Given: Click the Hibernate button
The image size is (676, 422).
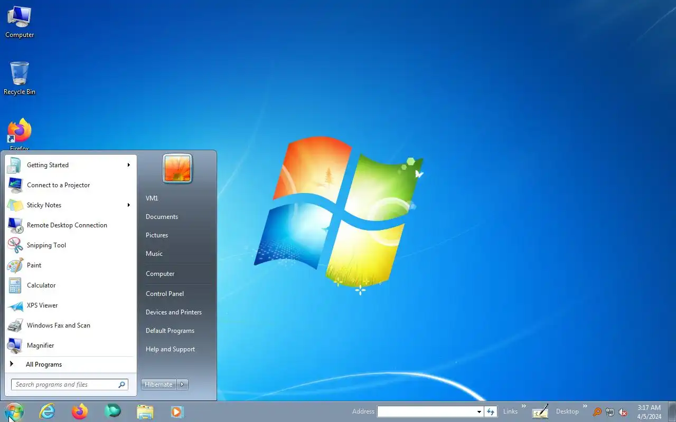Looking at the screenshot, I should pyautogui.click(x=158, y=385).
